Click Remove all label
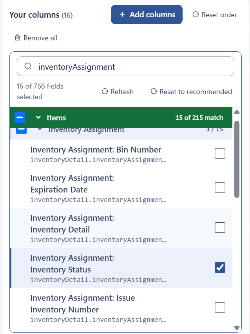The height and width of the screenshot is (334, 250). (x=40, y=38)
